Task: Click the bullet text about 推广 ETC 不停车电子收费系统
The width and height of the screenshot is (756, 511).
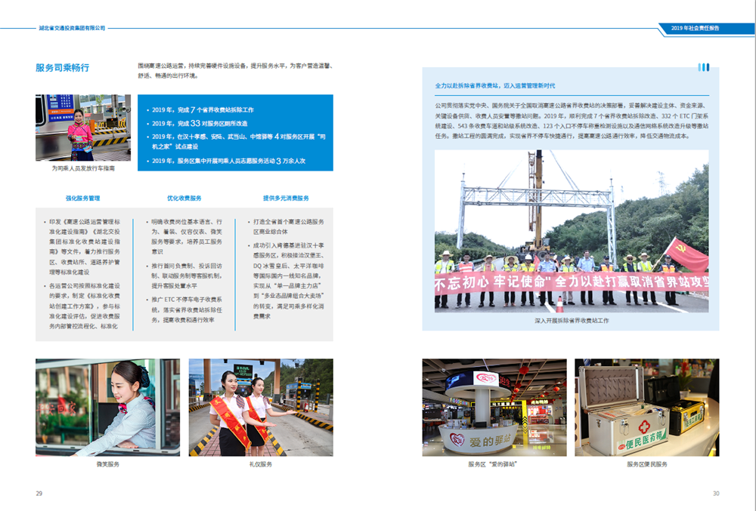Action: [x=184, y=309]
